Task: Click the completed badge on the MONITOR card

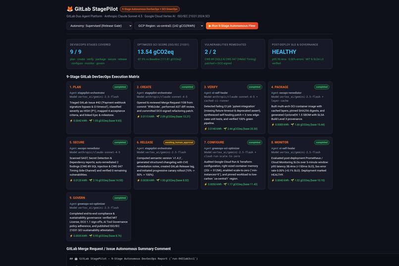Action: click(322, 143)
